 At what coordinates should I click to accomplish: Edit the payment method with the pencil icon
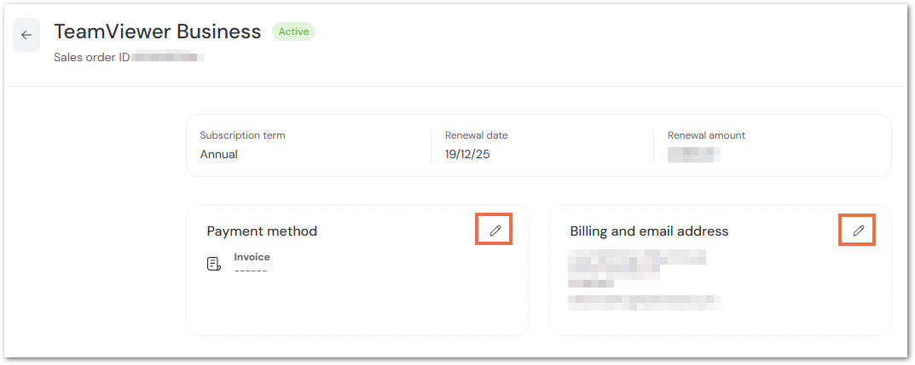pos(495,231)
